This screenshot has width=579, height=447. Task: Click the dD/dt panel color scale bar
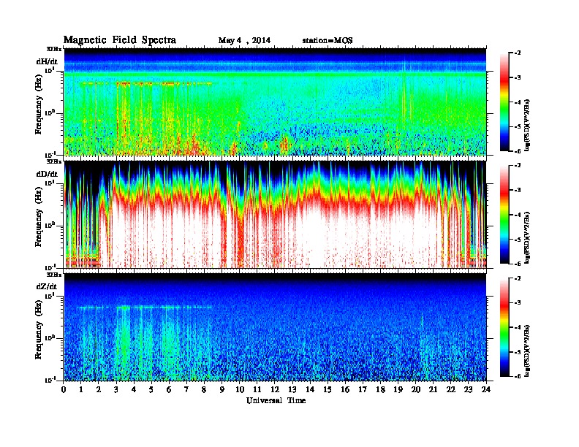(x=504, y=214)
